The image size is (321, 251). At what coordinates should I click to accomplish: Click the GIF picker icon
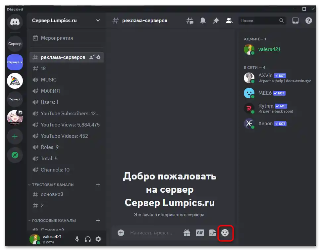click(x=200, y=233)
